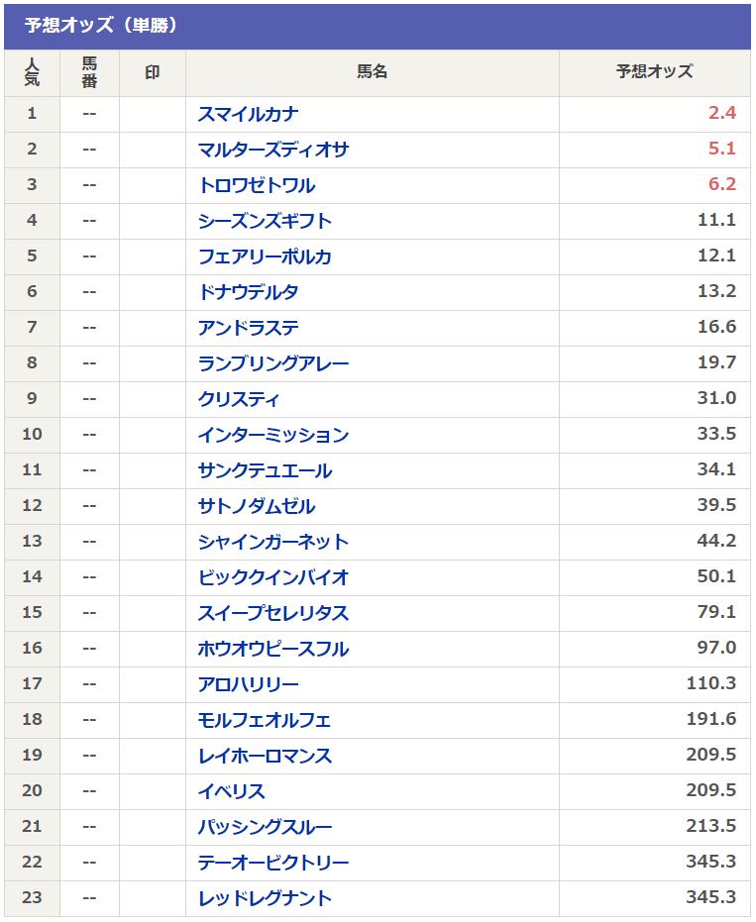Open the シーズンズギフト horse page

point(265,221)
